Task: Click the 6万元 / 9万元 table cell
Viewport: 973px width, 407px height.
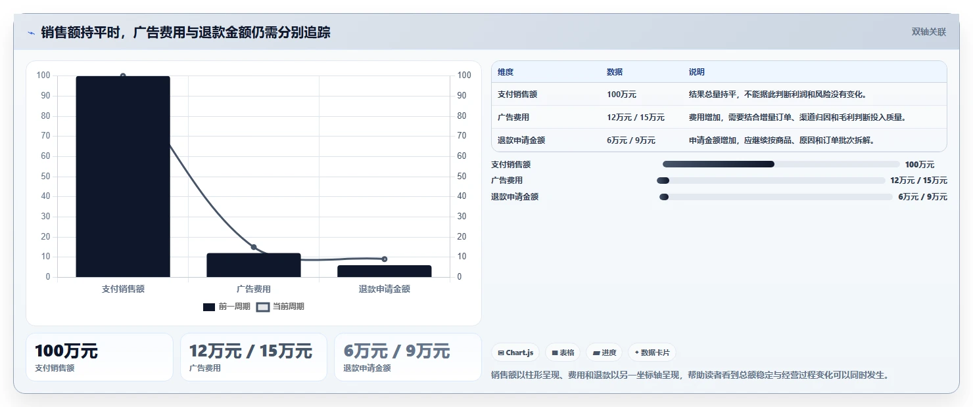Action: (x=631, y=140)
